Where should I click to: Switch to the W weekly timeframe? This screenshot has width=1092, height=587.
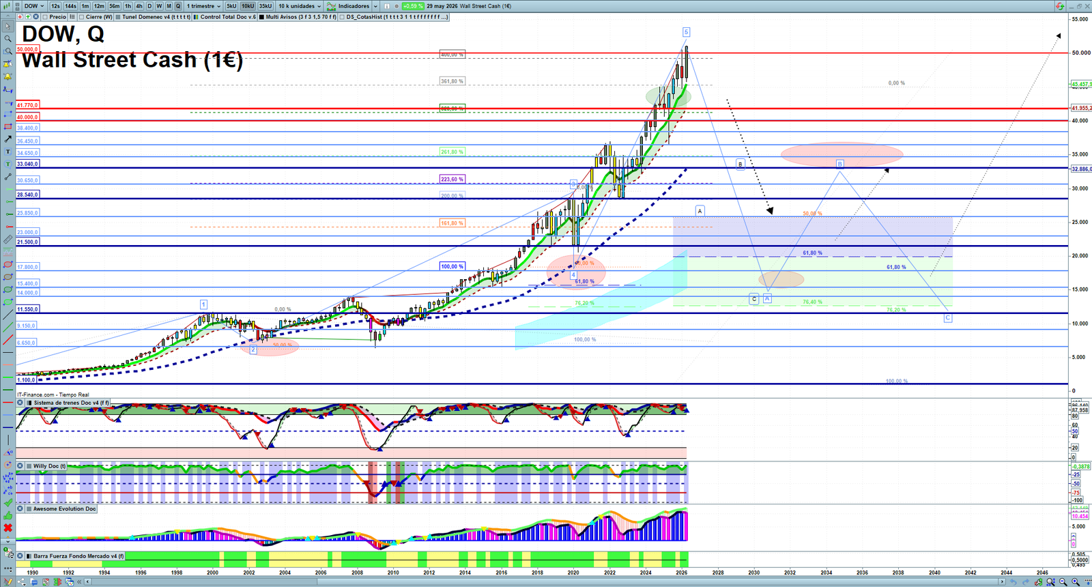click(x=159, y=6)
